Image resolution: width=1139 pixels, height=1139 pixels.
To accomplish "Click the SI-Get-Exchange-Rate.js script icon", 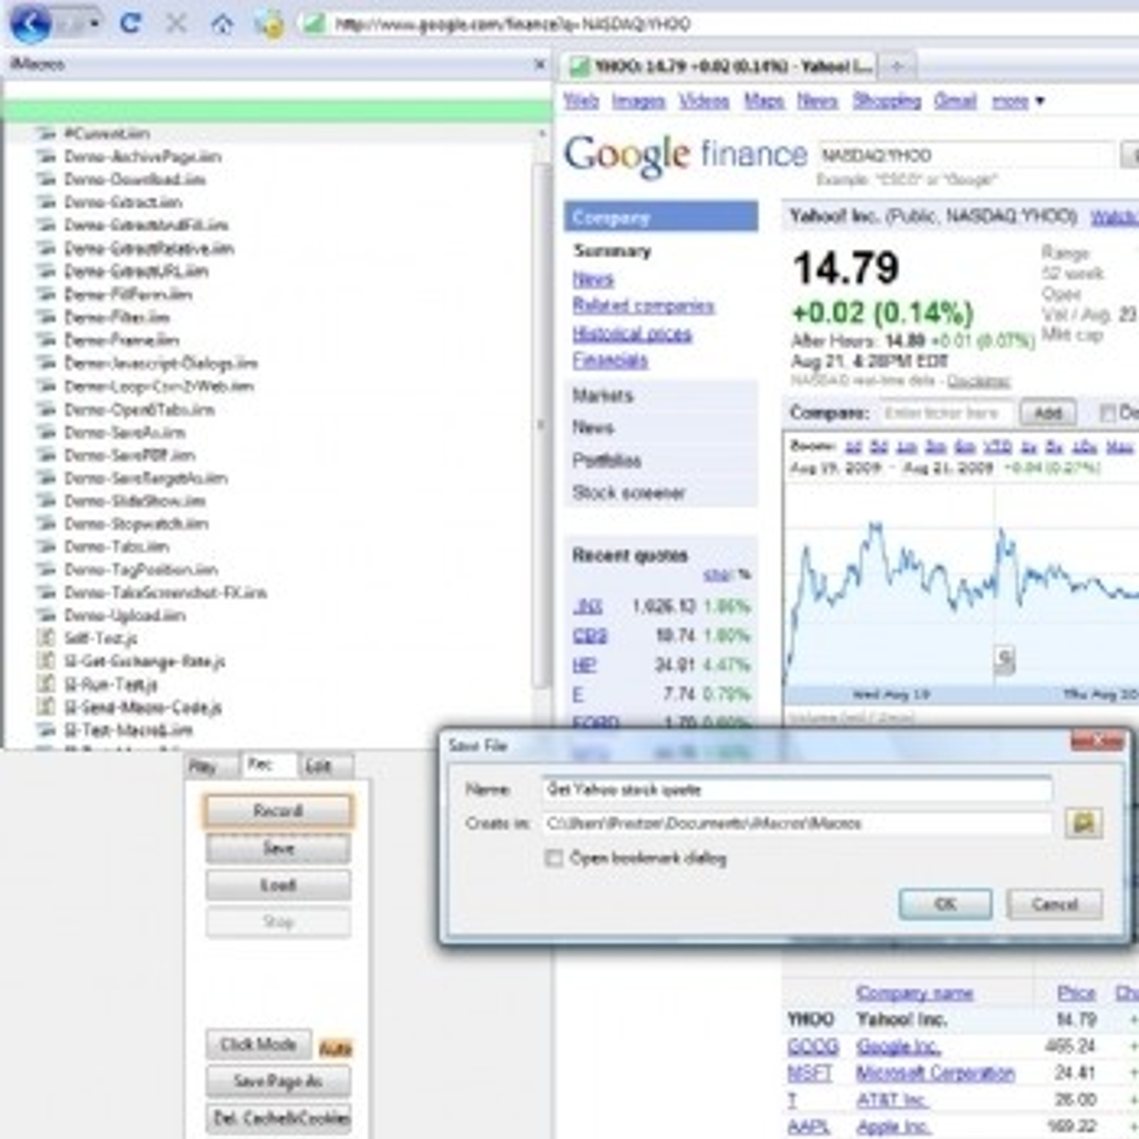I will 46,661.
